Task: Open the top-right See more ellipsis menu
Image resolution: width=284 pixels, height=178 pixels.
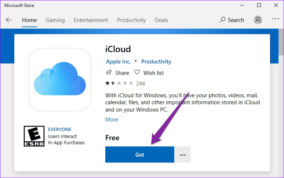Action: [275, 19]
